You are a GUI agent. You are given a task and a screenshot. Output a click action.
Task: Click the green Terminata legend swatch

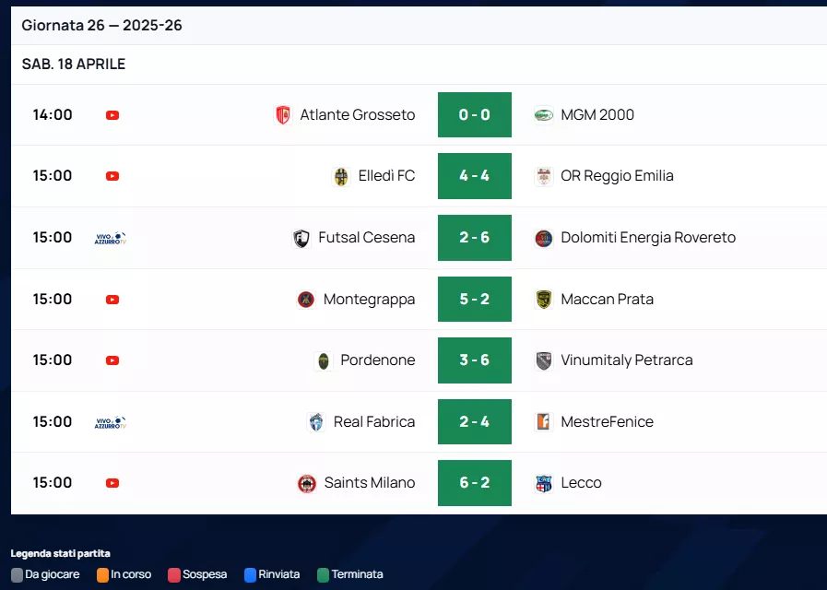click(x=323, y=574)
